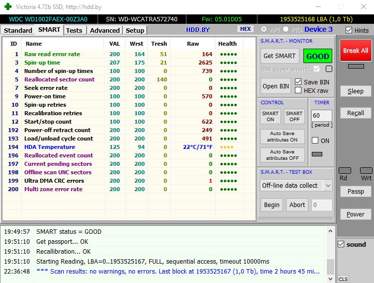
Task: Toggle the Hints checkbox
Action: pos(349,30)
